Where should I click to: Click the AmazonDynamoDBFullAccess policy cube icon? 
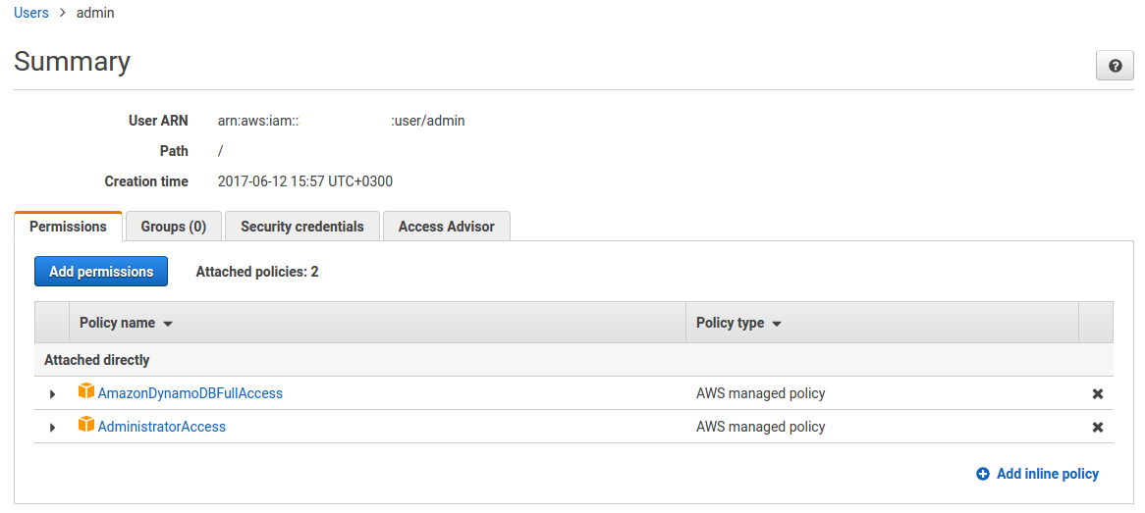pyautogui.click(x=86, y=391)
